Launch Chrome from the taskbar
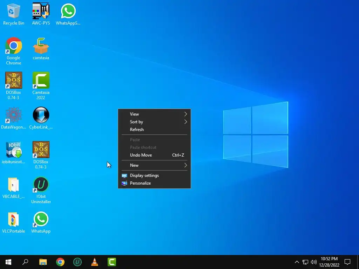Image resolution: width=359 pixels, height=269 pixels. [60, 262]
